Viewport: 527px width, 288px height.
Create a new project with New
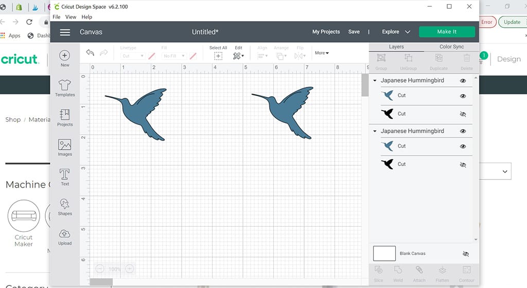click(64, 59)
